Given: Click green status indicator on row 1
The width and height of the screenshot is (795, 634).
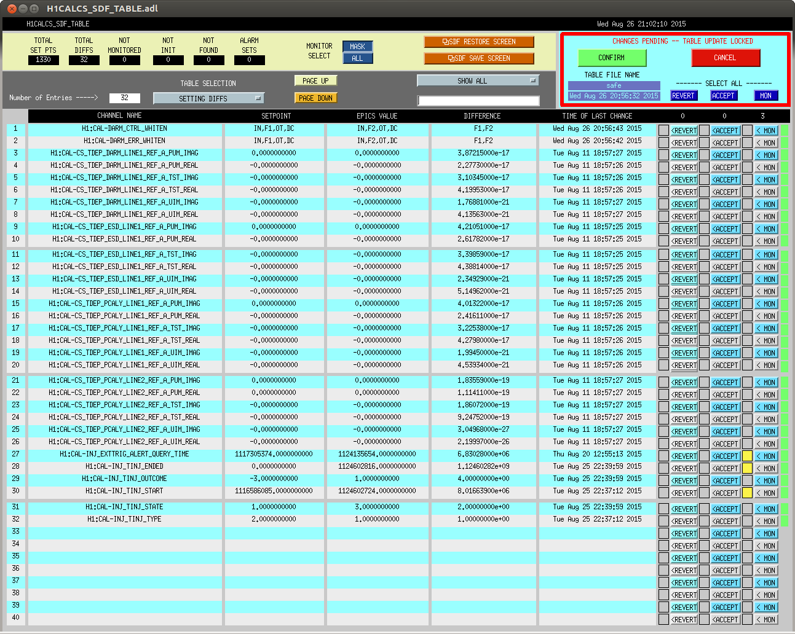Looking at the screenshot, I should coord(785,130).
